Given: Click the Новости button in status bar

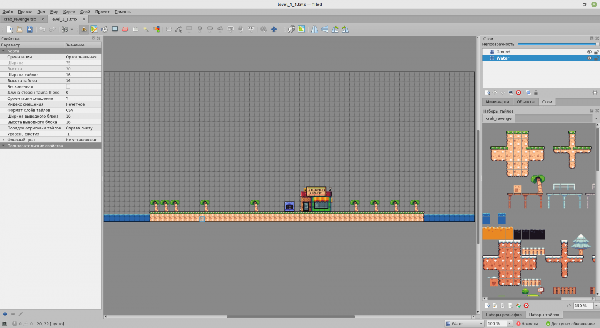Looking at the screenshot, I should [x=527, y=324].
